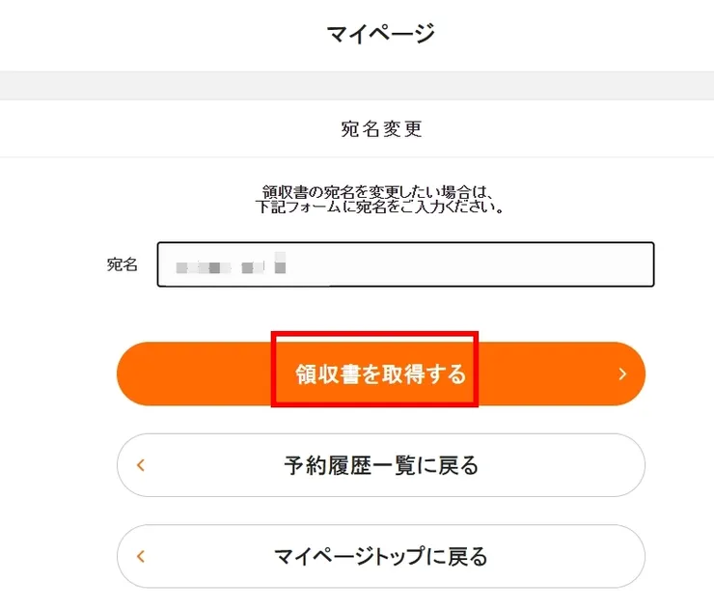Select the 宛名変更 section heading
714x610 pixels.
coord(381,128)
